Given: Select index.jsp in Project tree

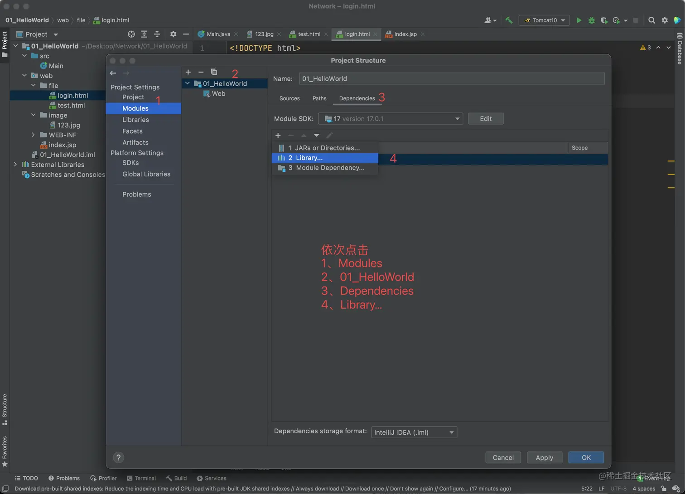Looking at the screenshot, I should click(x=58, y=145).
